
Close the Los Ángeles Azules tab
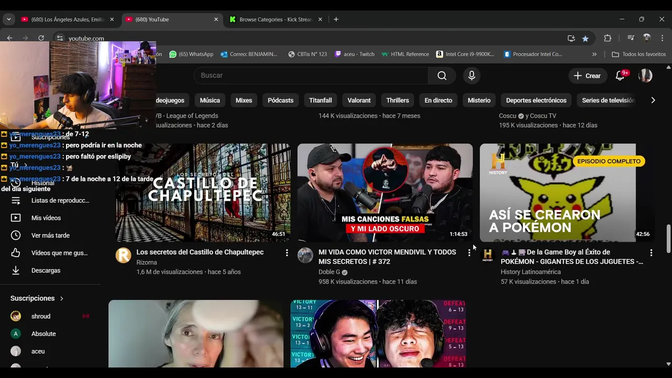(x=112, y=19)
